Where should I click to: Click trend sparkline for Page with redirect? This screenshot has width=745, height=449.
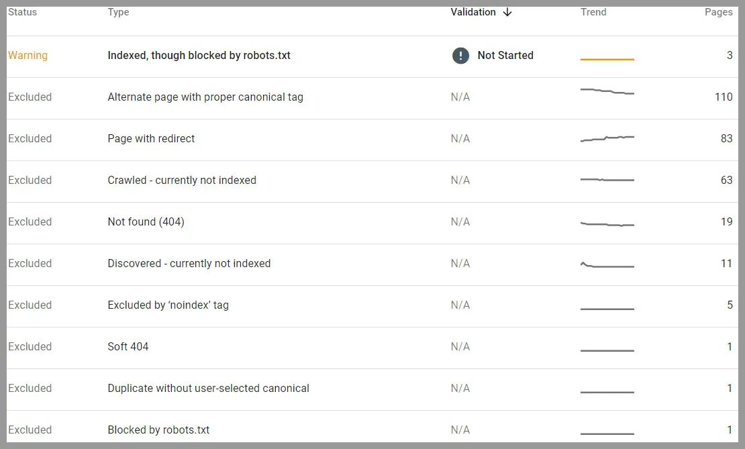coord(607,139)
